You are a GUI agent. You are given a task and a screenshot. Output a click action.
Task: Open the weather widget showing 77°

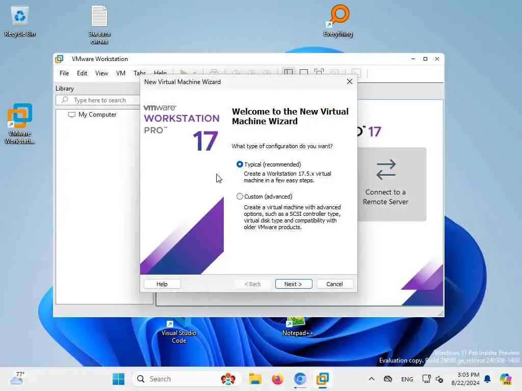click(x=17, y=379)
